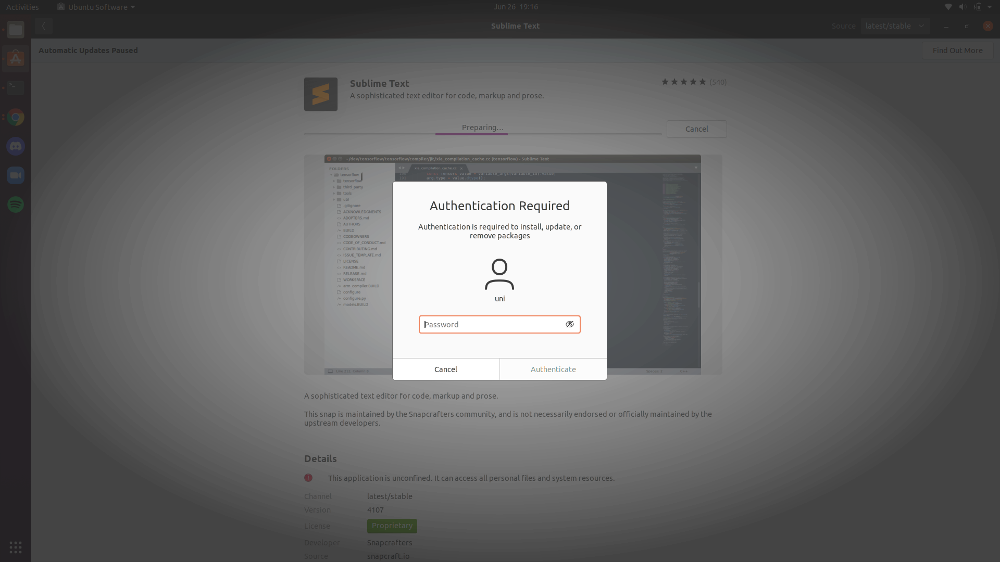
Task: Click the user avatar icon for uni
Action: tap(499, 275)
